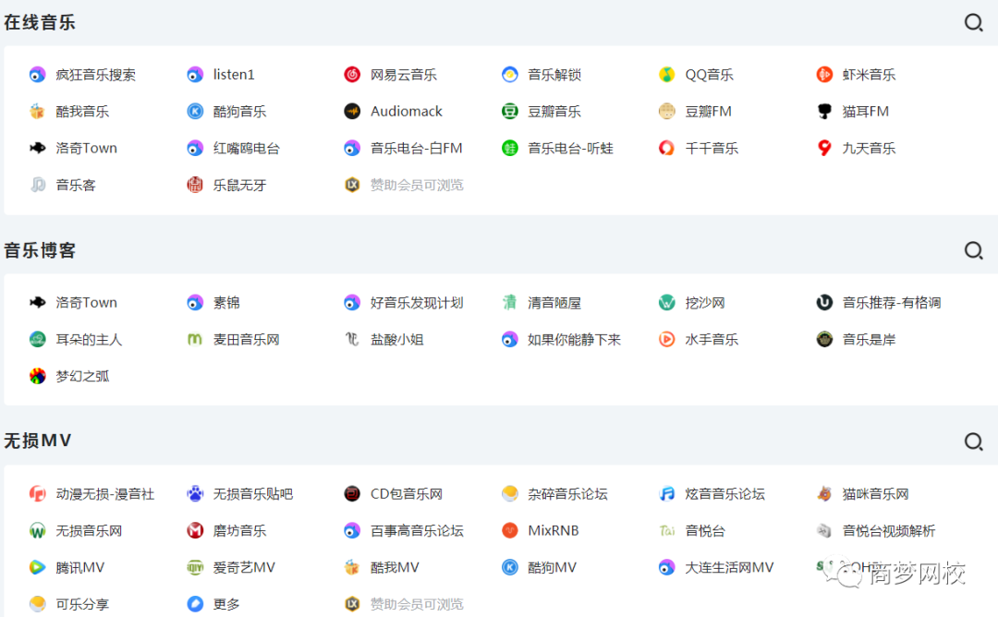The image size is (998, 617).
Task: Click the 炫音音乐论坛 note icon
Action: (x=666, y=493)
